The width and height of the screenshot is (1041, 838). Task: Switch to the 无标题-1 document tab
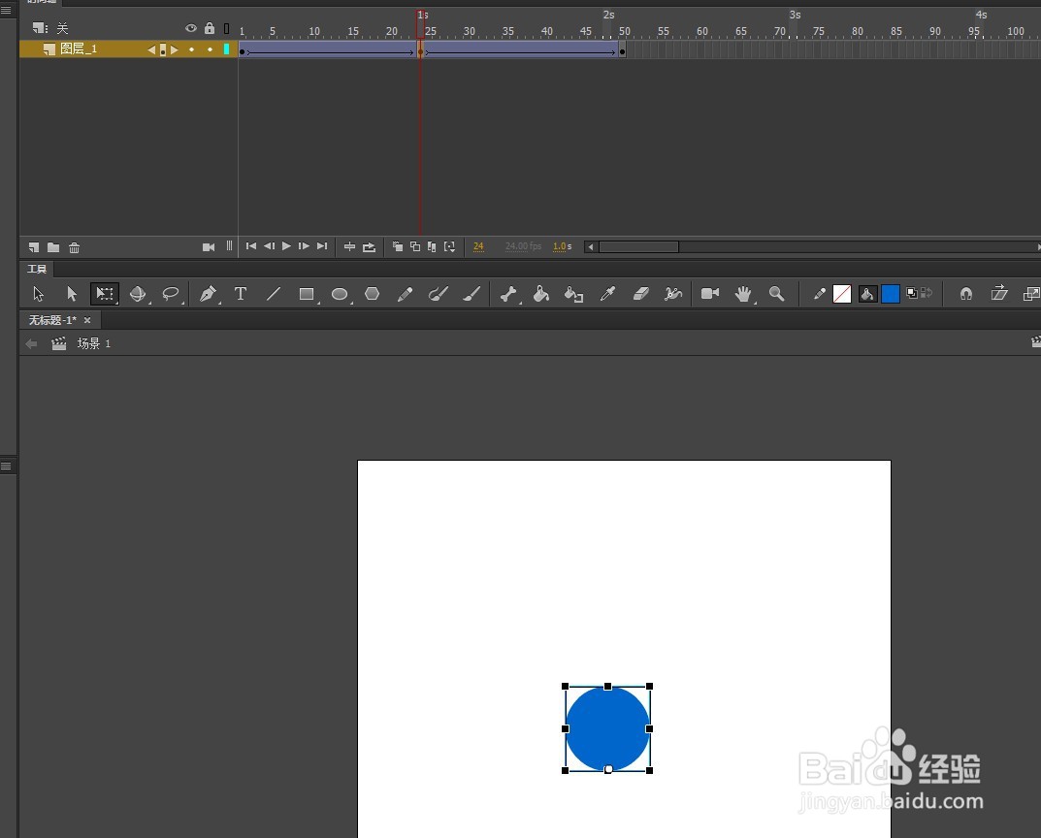point(53,320)
